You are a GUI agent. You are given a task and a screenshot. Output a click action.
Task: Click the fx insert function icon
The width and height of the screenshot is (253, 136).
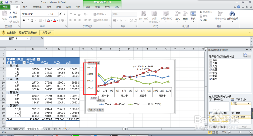coord(41,38)
